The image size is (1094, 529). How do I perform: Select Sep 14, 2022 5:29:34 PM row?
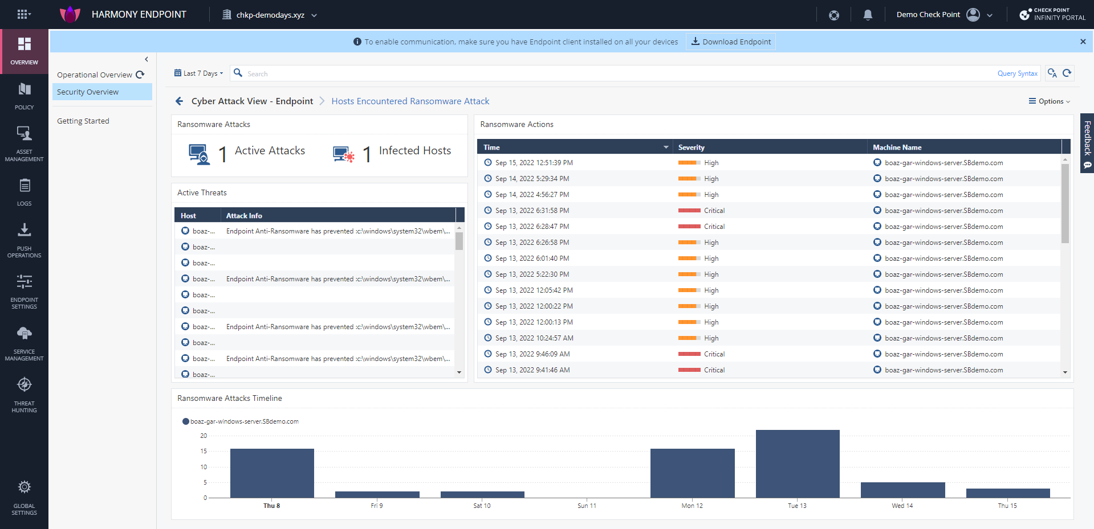[x=768, y=179]
